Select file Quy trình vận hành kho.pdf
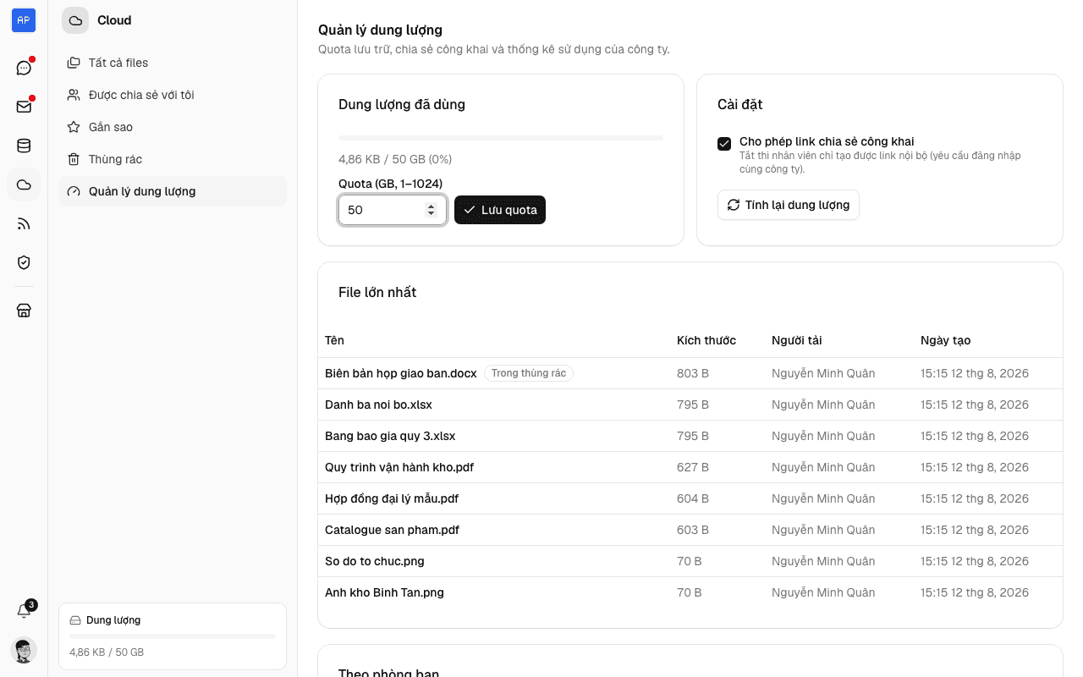The height and width of the screenshot is (677, 1083). click(x=399, y=467)
